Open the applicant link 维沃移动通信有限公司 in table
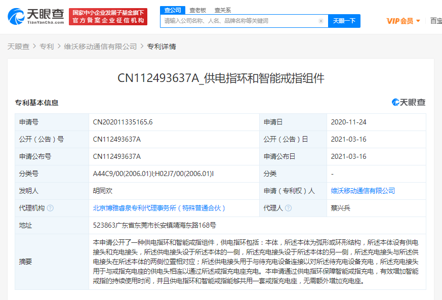Image resolution: width=442 pixels, height=300 pixels. [363, 191]
